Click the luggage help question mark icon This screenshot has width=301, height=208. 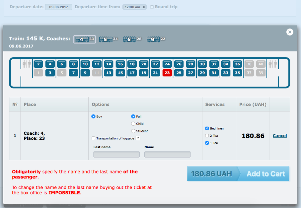tap(138, 138)
